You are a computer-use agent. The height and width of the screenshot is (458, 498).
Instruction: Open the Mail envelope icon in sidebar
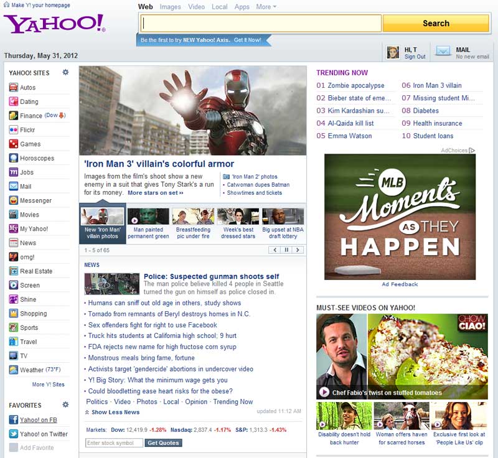point(13,186)
